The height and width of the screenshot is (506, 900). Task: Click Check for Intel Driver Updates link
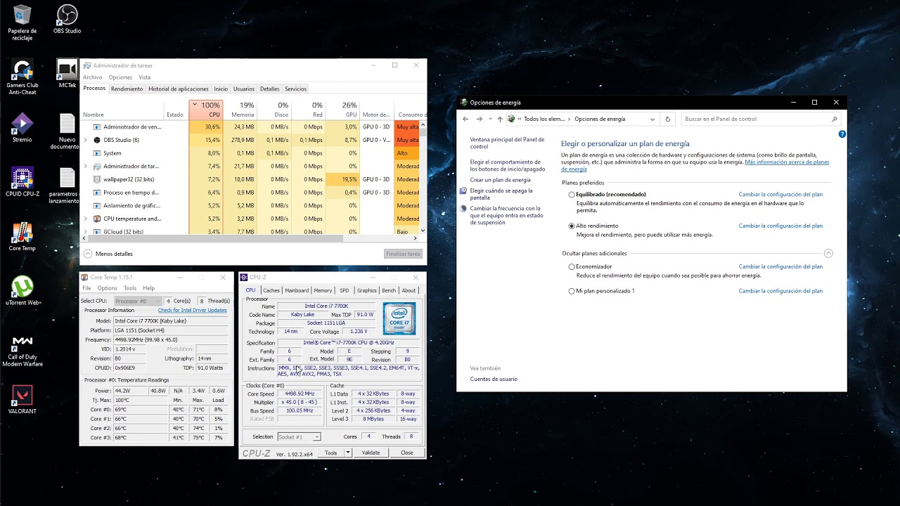pos(192,310)
